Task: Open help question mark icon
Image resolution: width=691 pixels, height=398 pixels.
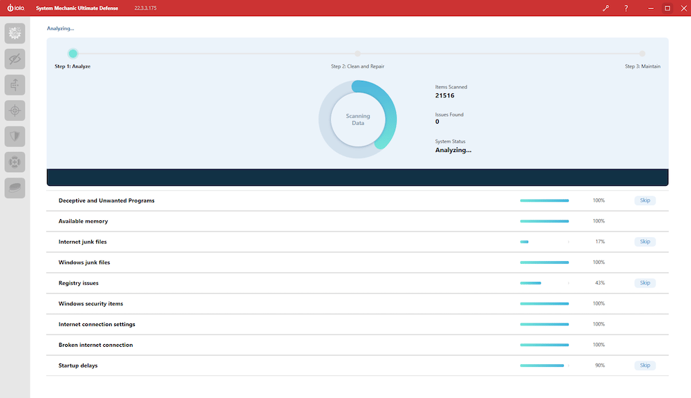Action: click(626, 8)
